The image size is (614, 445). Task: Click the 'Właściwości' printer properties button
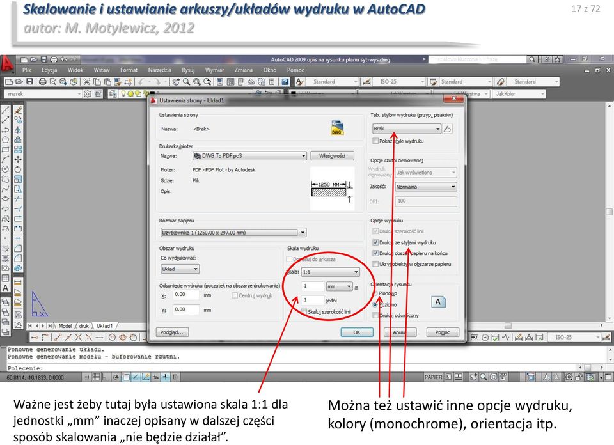tap(332, 156)
